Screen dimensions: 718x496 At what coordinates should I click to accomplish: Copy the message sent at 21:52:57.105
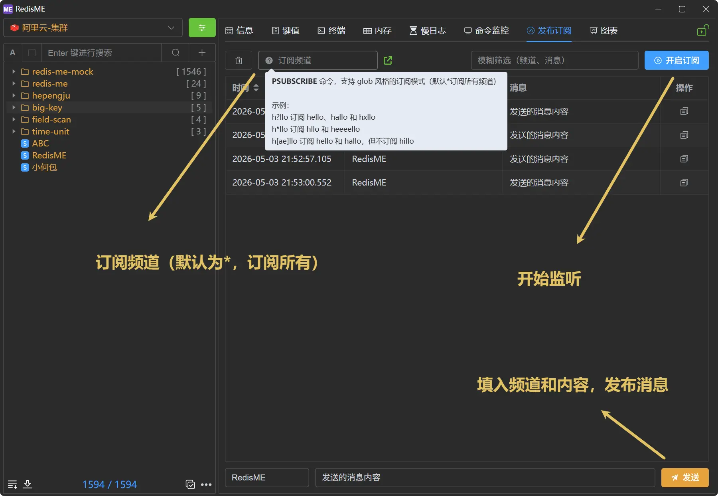coord(684,159)
